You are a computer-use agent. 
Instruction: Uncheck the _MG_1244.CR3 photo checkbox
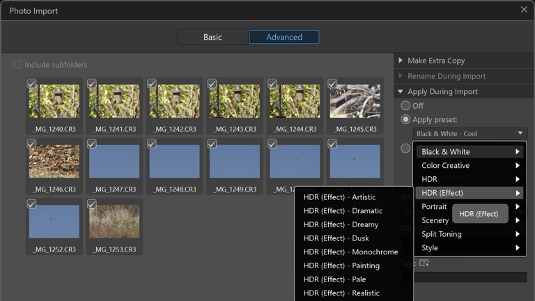pos(272,84)
